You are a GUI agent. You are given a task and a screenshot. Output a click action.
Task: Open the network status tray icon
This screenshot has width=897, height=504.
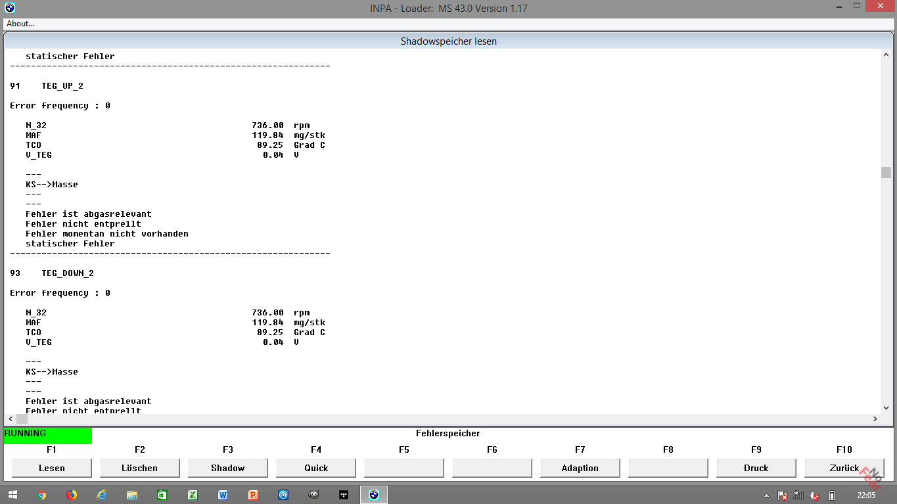pyautogui.click(x=798, y=495)
